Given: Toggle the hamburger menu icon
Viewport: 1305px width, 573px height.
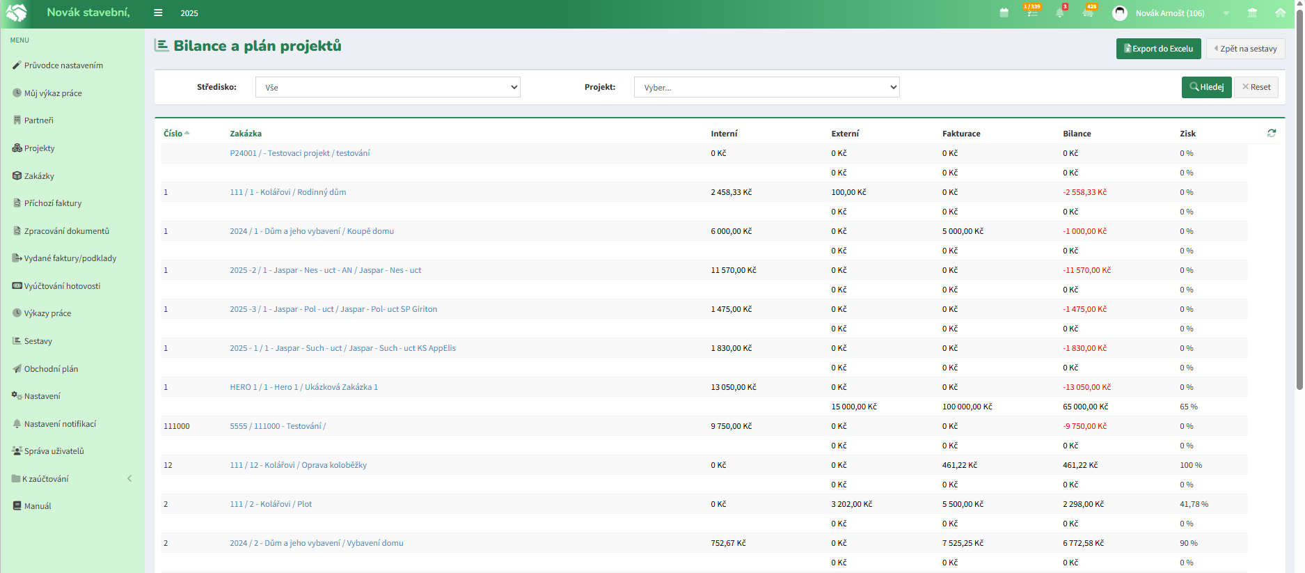Looking at the screenshot, I should tap(158, 13).
